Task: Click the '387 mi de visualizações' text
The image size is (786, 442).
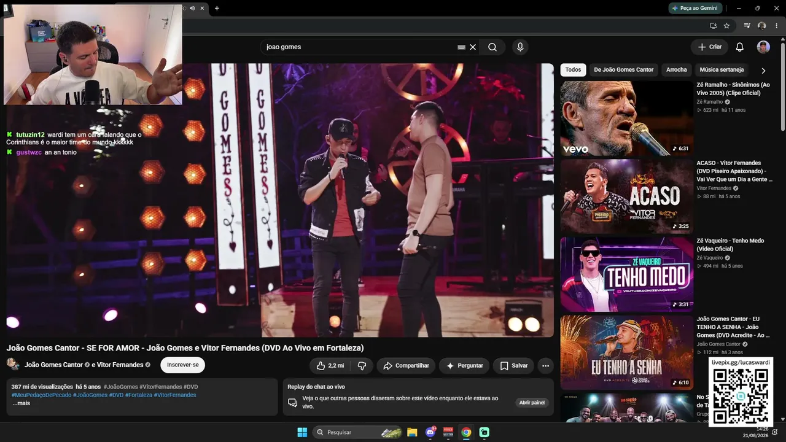Action: click(42, 387)
